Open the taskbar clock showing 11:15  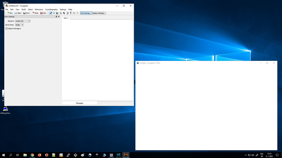pos(269,155)
